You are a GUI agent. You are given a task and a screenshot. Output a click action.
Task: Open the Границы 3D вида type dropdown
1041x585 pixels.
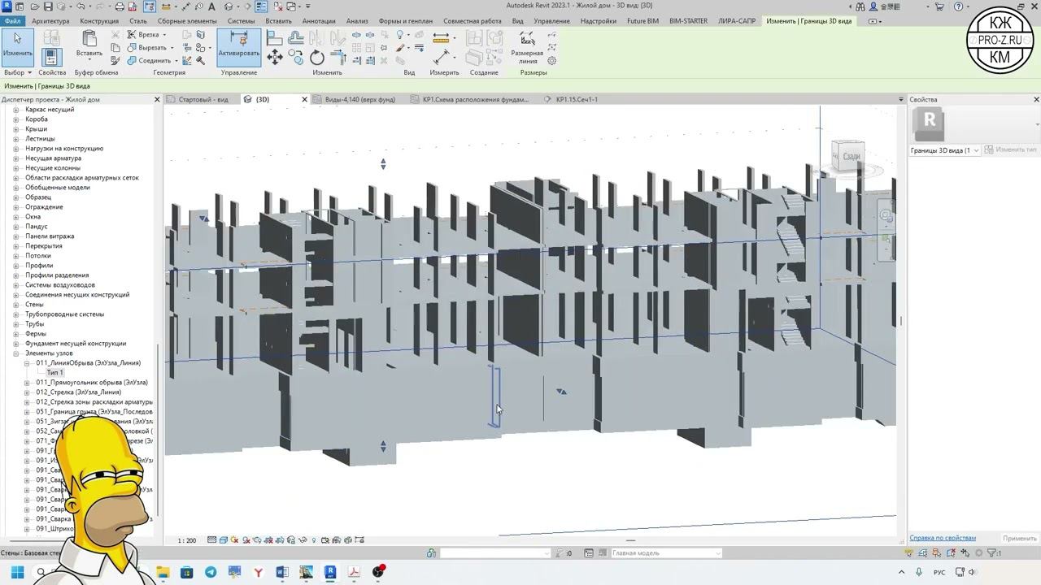[976, 150]
